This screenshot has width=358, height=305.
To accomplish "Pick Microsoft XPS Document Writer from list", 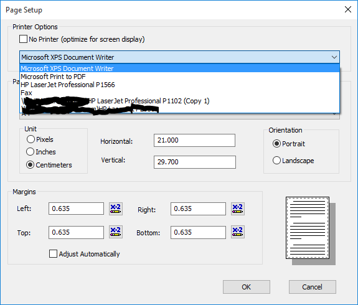I will pyautogui.click(x=180, y=68).
